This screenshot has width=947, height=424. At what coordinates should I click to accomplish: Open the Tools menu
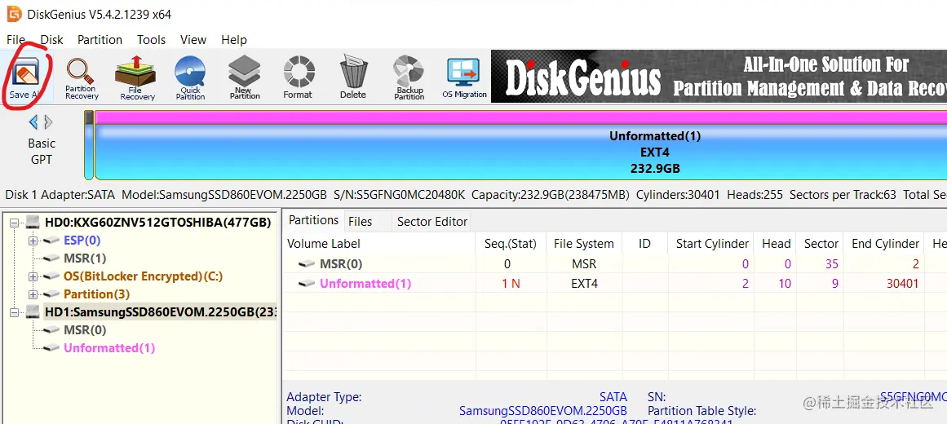(x=151, y=40)
